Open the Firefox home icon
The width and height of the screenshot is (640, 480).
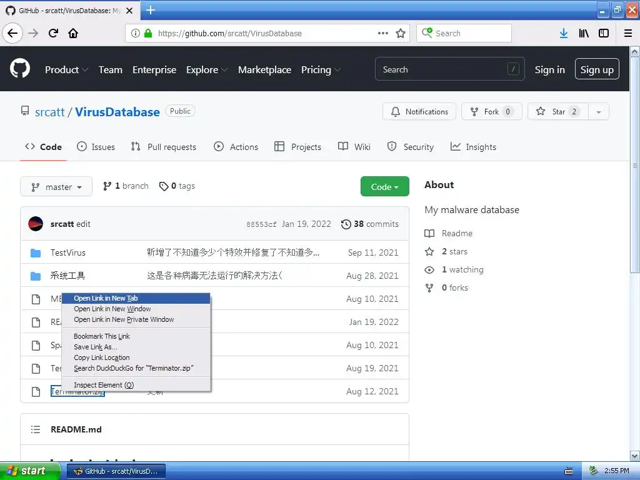click(x=73, y=33)
